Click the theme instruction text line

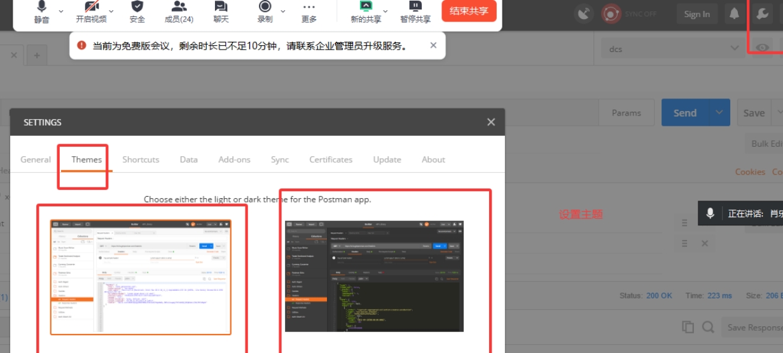[257, 199]
